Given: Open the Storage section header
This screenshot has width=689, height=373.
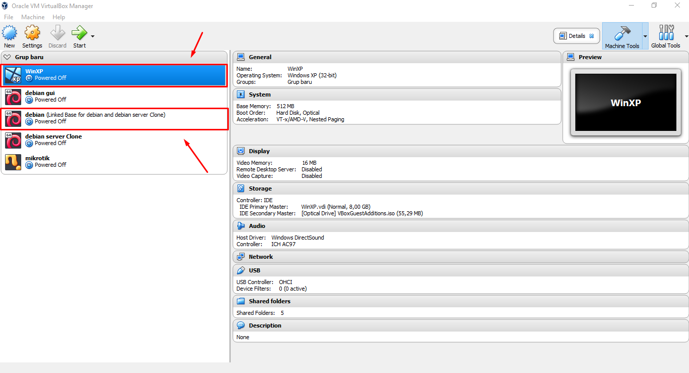Looking at the screenshot, I should (461, 189).
